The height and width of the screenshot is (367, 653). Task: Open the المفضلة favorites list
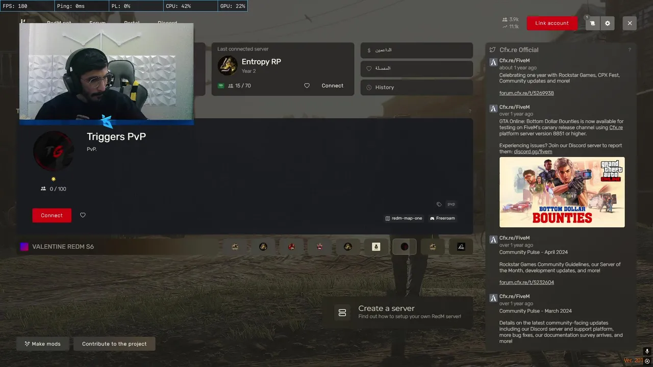pos(417,69)
